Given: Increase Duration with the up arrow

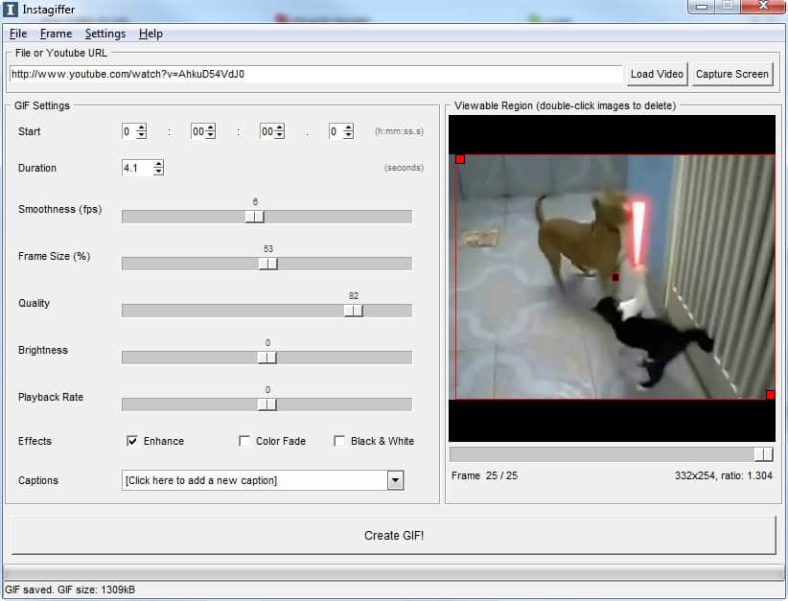Looking at the screenshot, I should click(x=158, y=164).
